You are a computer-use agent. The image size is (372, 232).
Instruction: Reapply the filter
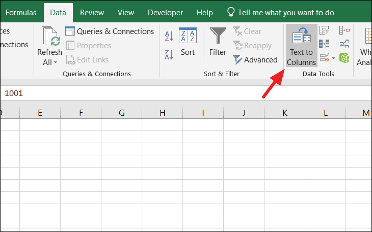coord(252,45)
